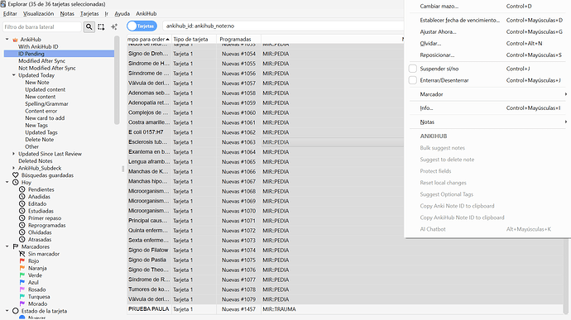Click the browser search query field
The width and height of the screenshot is (571, 320).
(x=283, y=26)
